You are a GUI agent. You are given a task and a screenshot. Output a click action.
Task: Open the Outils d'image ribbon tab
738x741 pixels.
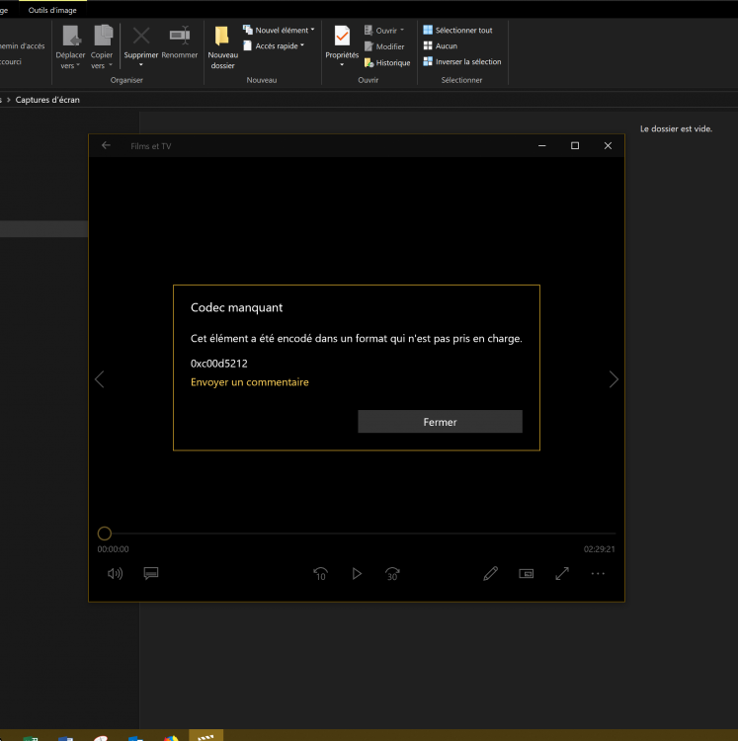pyautogui.click(x=51, y=10)
